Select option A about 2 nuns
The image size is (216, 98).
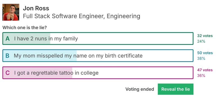click(x=98, y=38)
